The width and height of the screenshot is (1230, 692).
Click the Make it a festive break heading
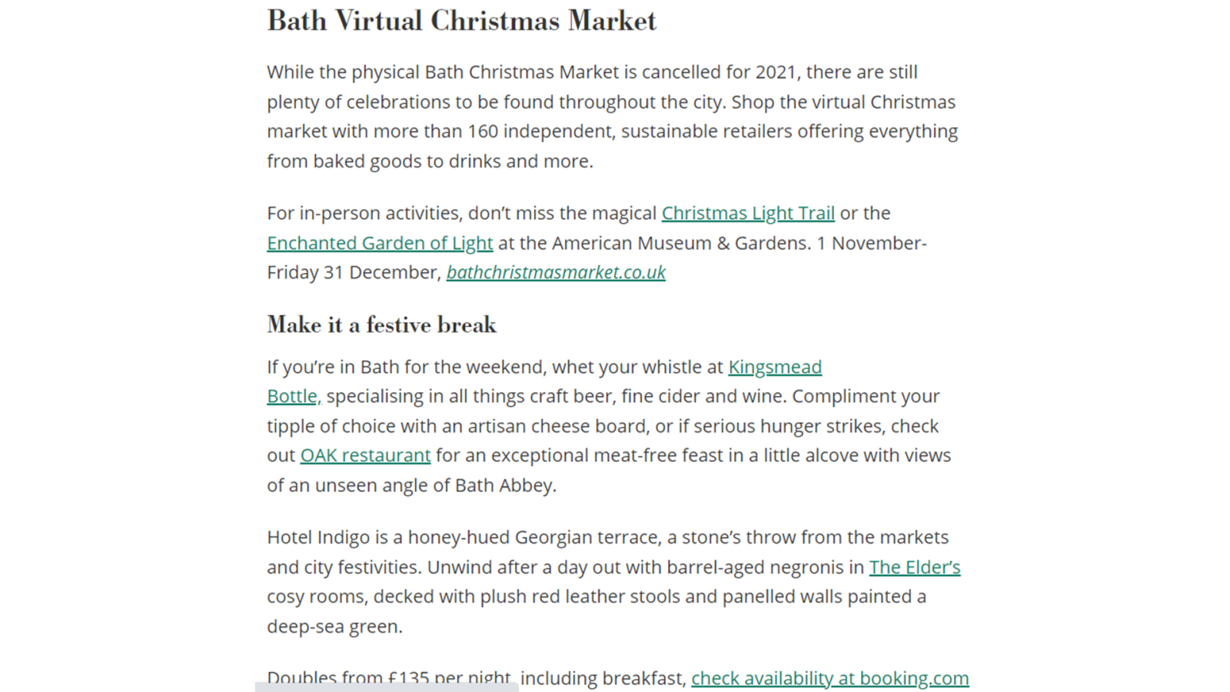(381, 324)
